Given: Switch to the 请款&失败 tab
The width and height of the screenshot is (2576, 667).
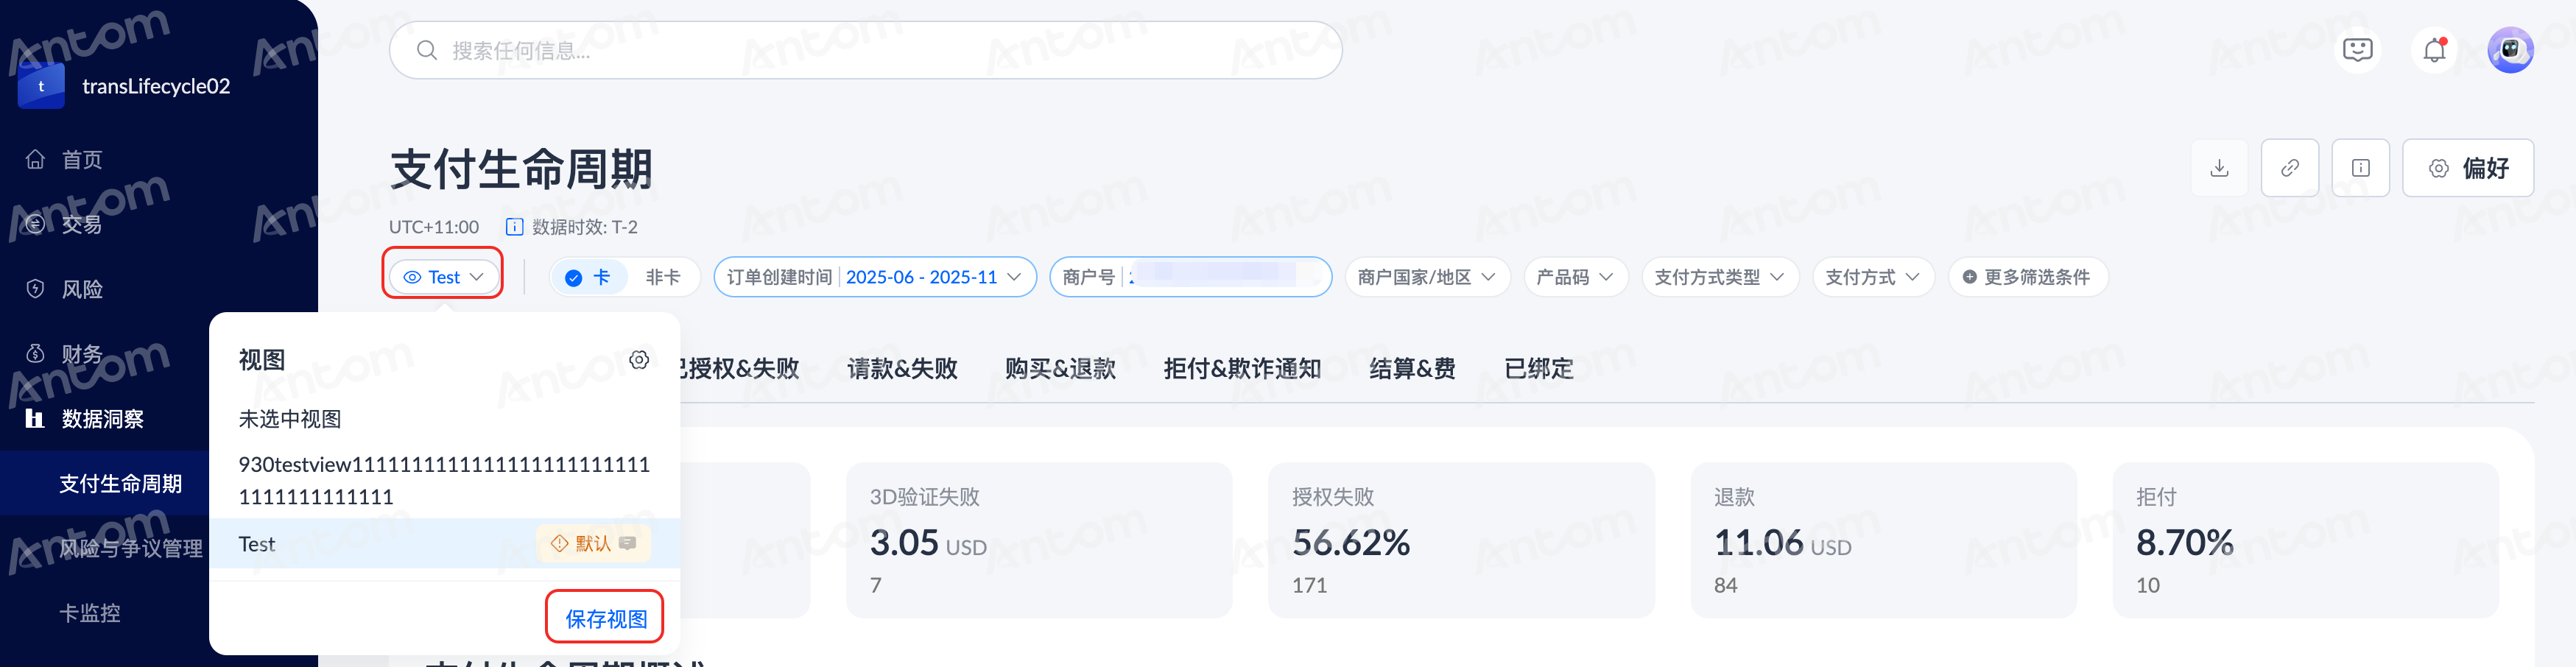Looking at the screenshot, I should coord(902,369).
